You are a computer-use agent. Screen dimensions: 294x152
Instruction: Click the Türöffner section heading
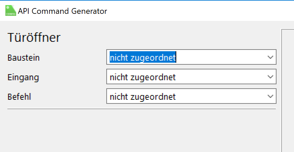coord(34,38)
